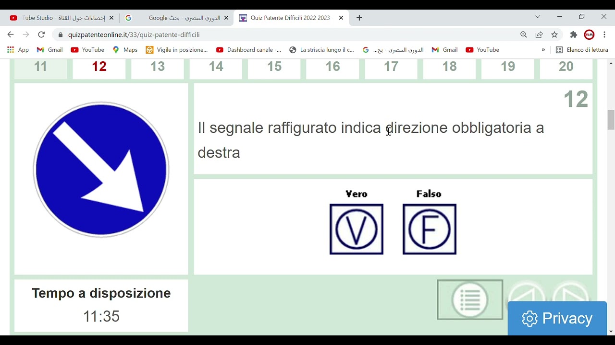Open the Privacy settings button

point(557,318)
